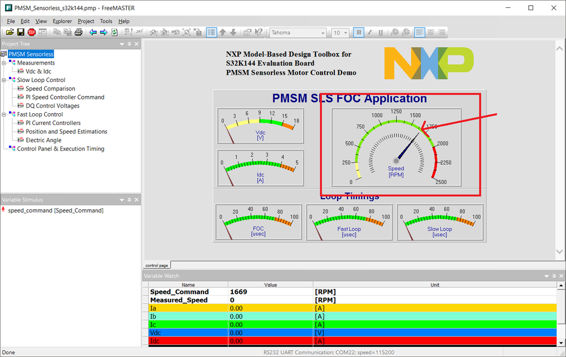Toggle underline text formatting

[x=381, y=32]
